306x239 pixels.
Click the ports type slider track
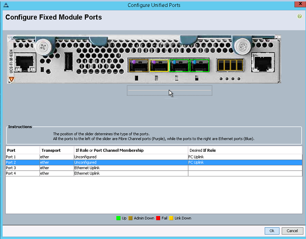pyautogui.click(x=169, y=90)
